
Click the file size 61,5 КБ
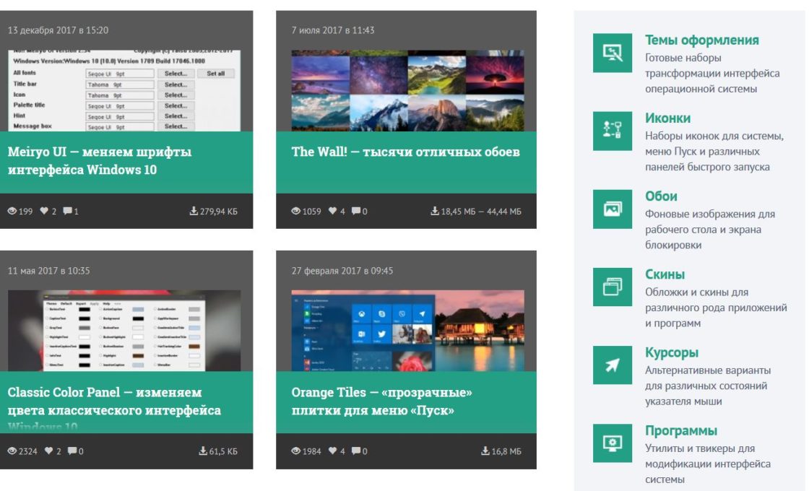223,451
